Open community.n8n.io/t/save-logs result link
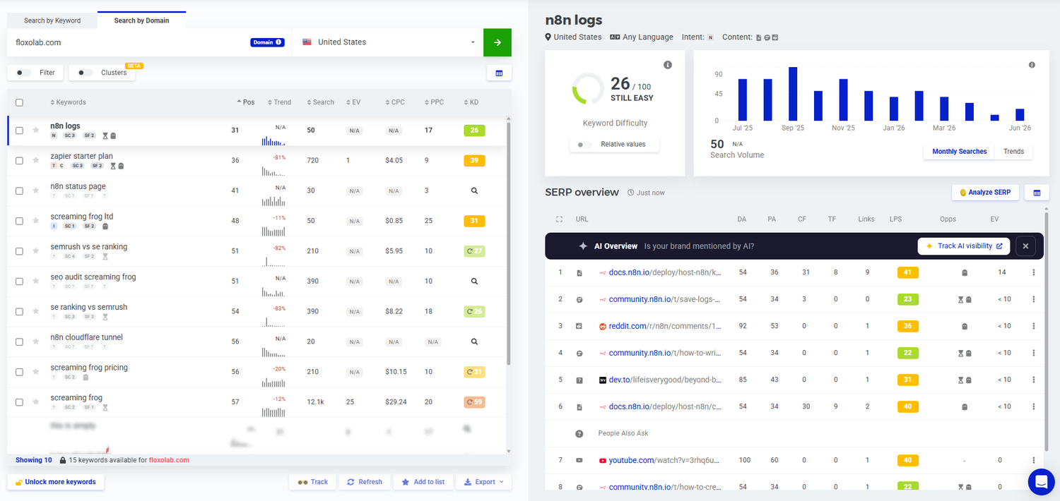This screenshot has width=1060, height=501. point(664,299)
